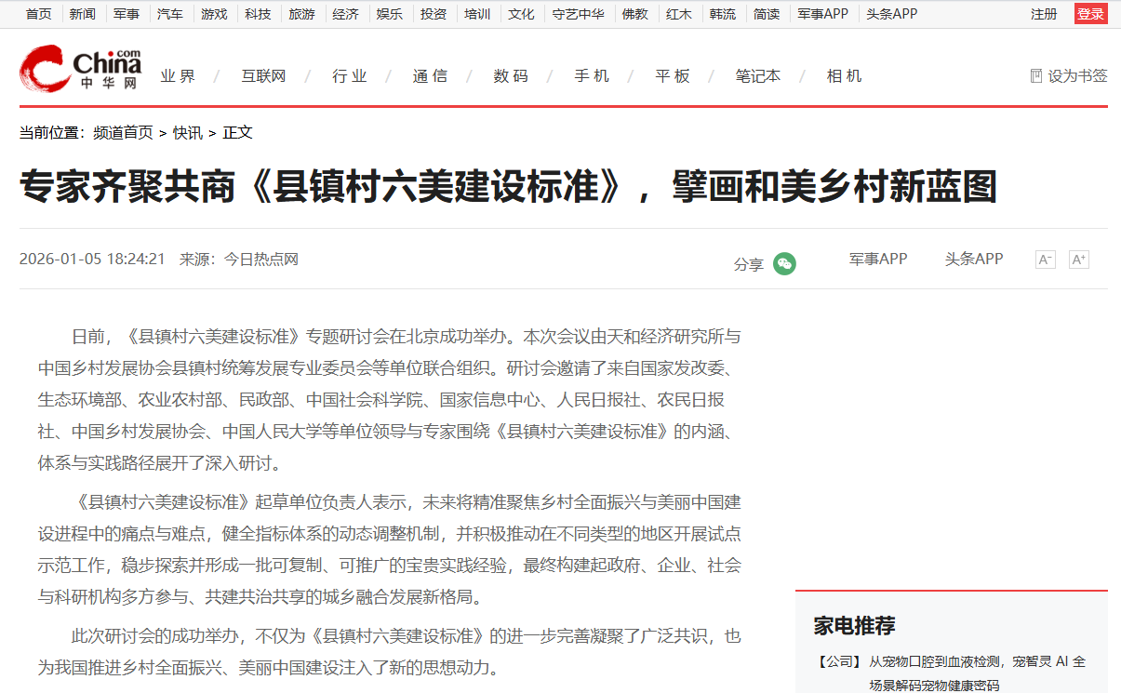
Task: Open the 相机 channel tab
Action: [x=844, y=76]
